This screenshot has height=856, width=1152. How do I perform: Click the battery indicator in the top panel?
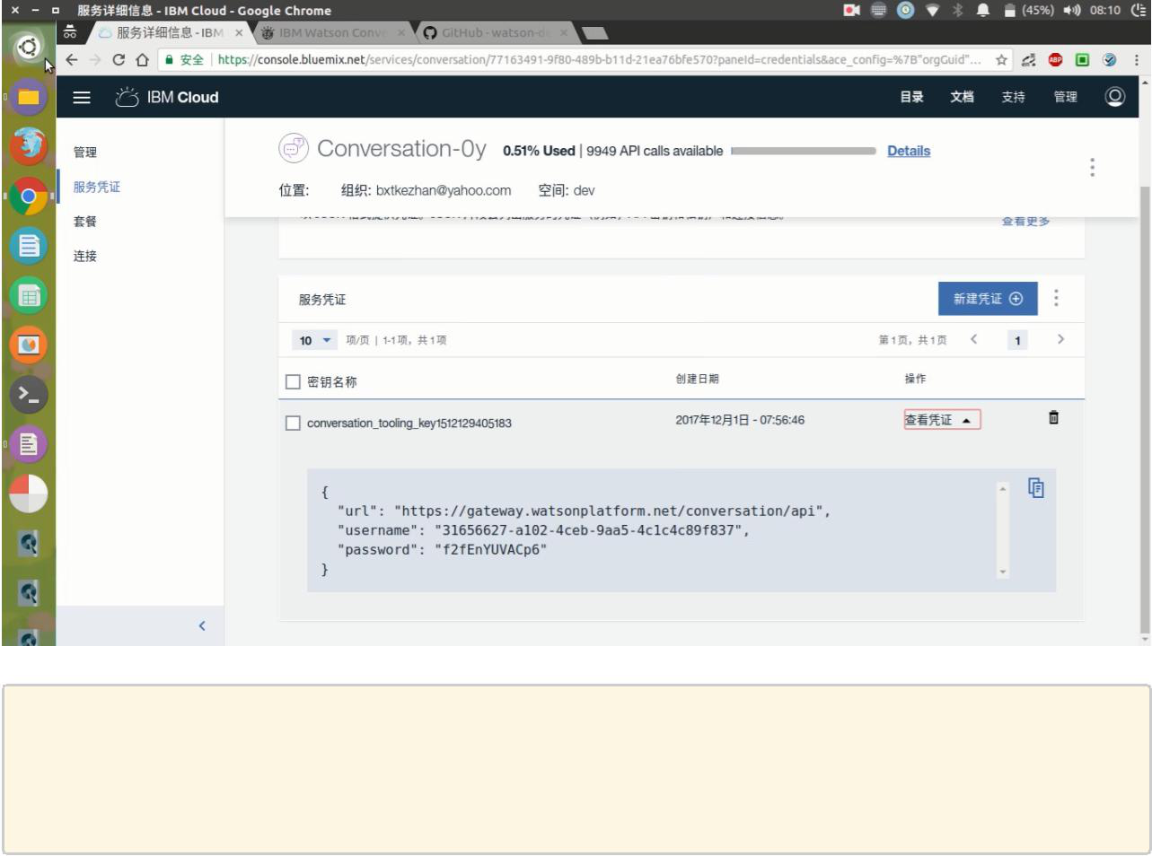pyautogui.click(x=1027, y=10)
